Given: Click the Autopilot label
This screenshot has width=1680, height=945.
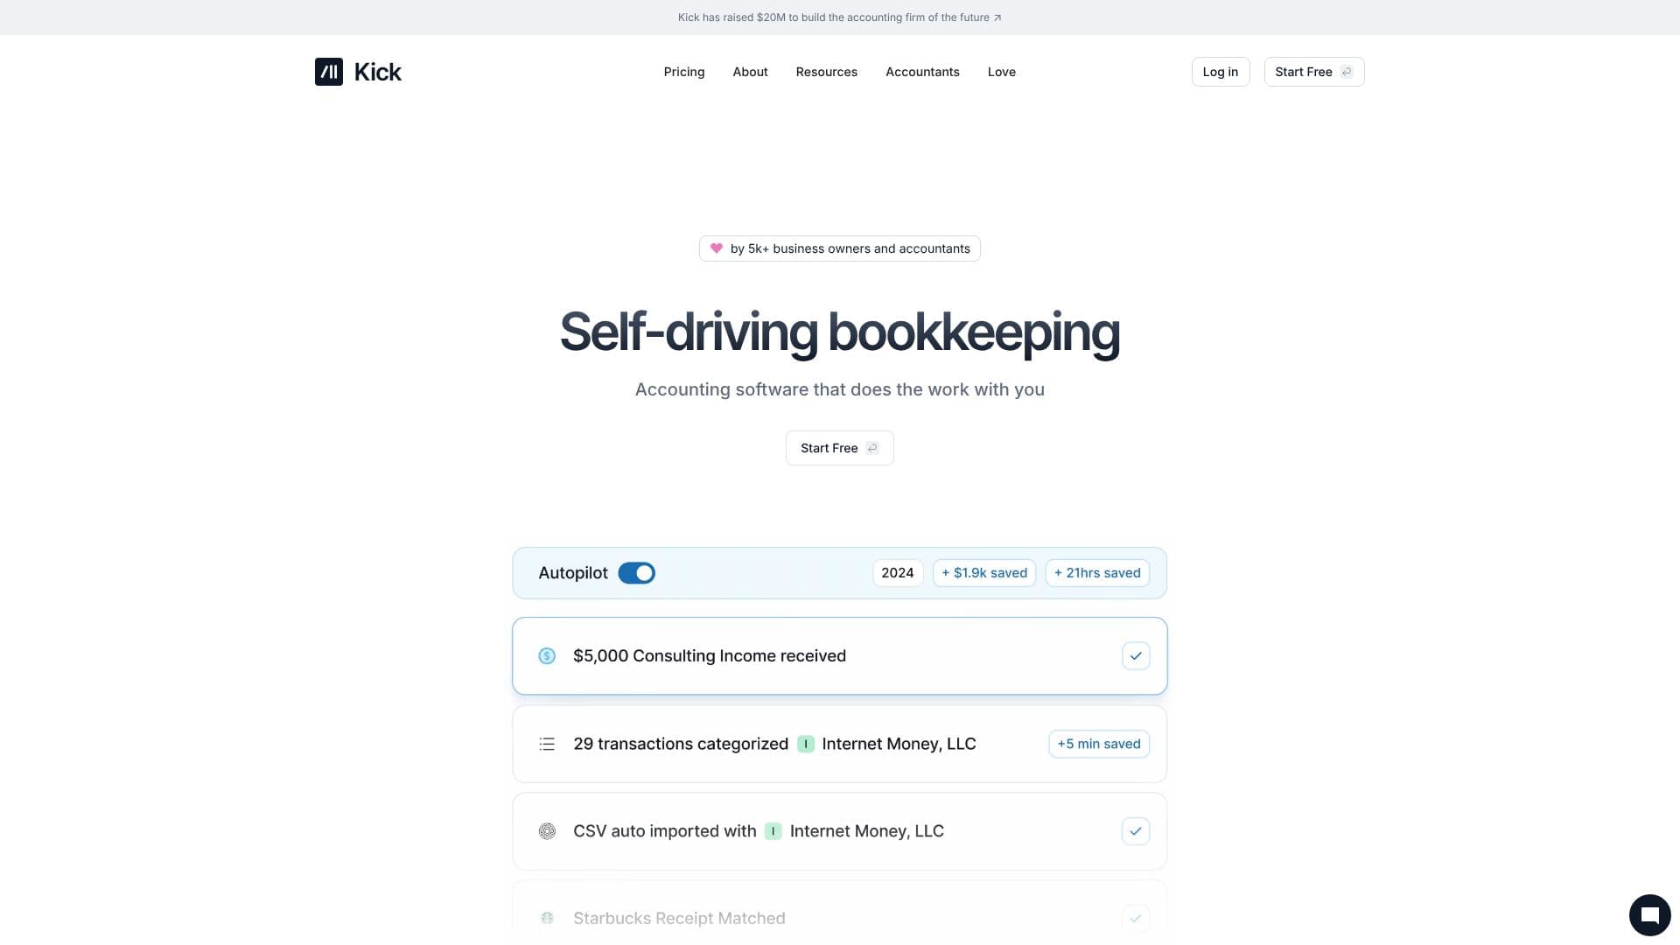Looking at the screenshot, I should click(x=573, y=573).
